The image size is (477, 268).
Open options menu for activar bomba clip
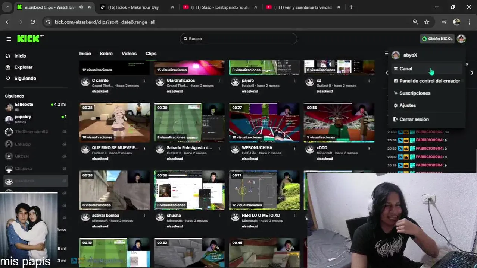pyautogui.click(x=144, y=216)
